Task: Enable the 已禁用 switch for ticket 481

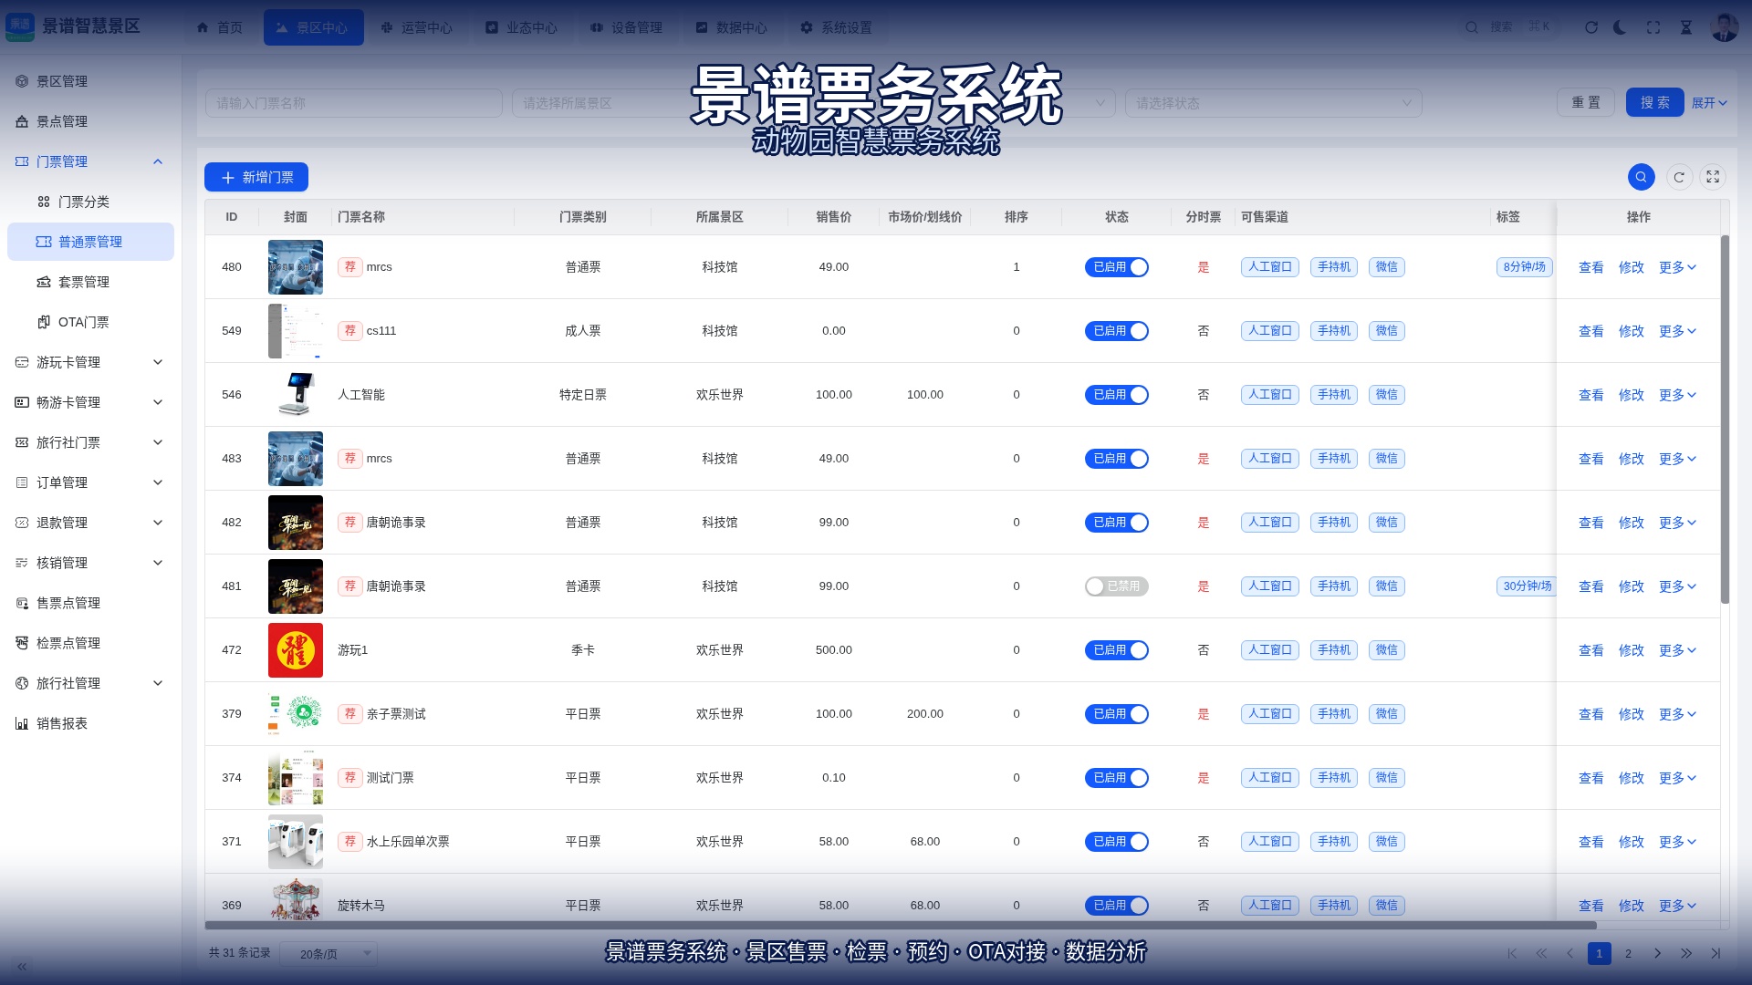Action: pyautogui.click(x=1117, y=586)
